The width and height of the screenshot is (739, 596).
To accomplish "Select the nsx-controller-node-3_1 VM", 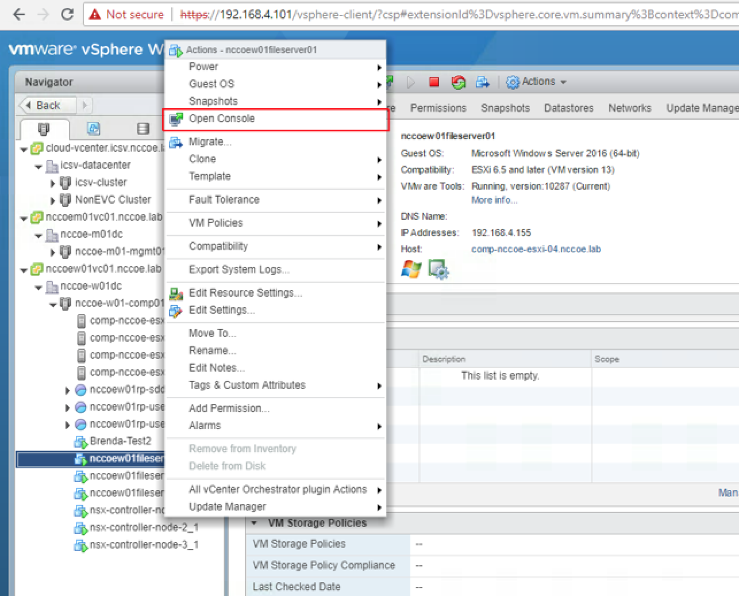I will [x=144, y=545].
